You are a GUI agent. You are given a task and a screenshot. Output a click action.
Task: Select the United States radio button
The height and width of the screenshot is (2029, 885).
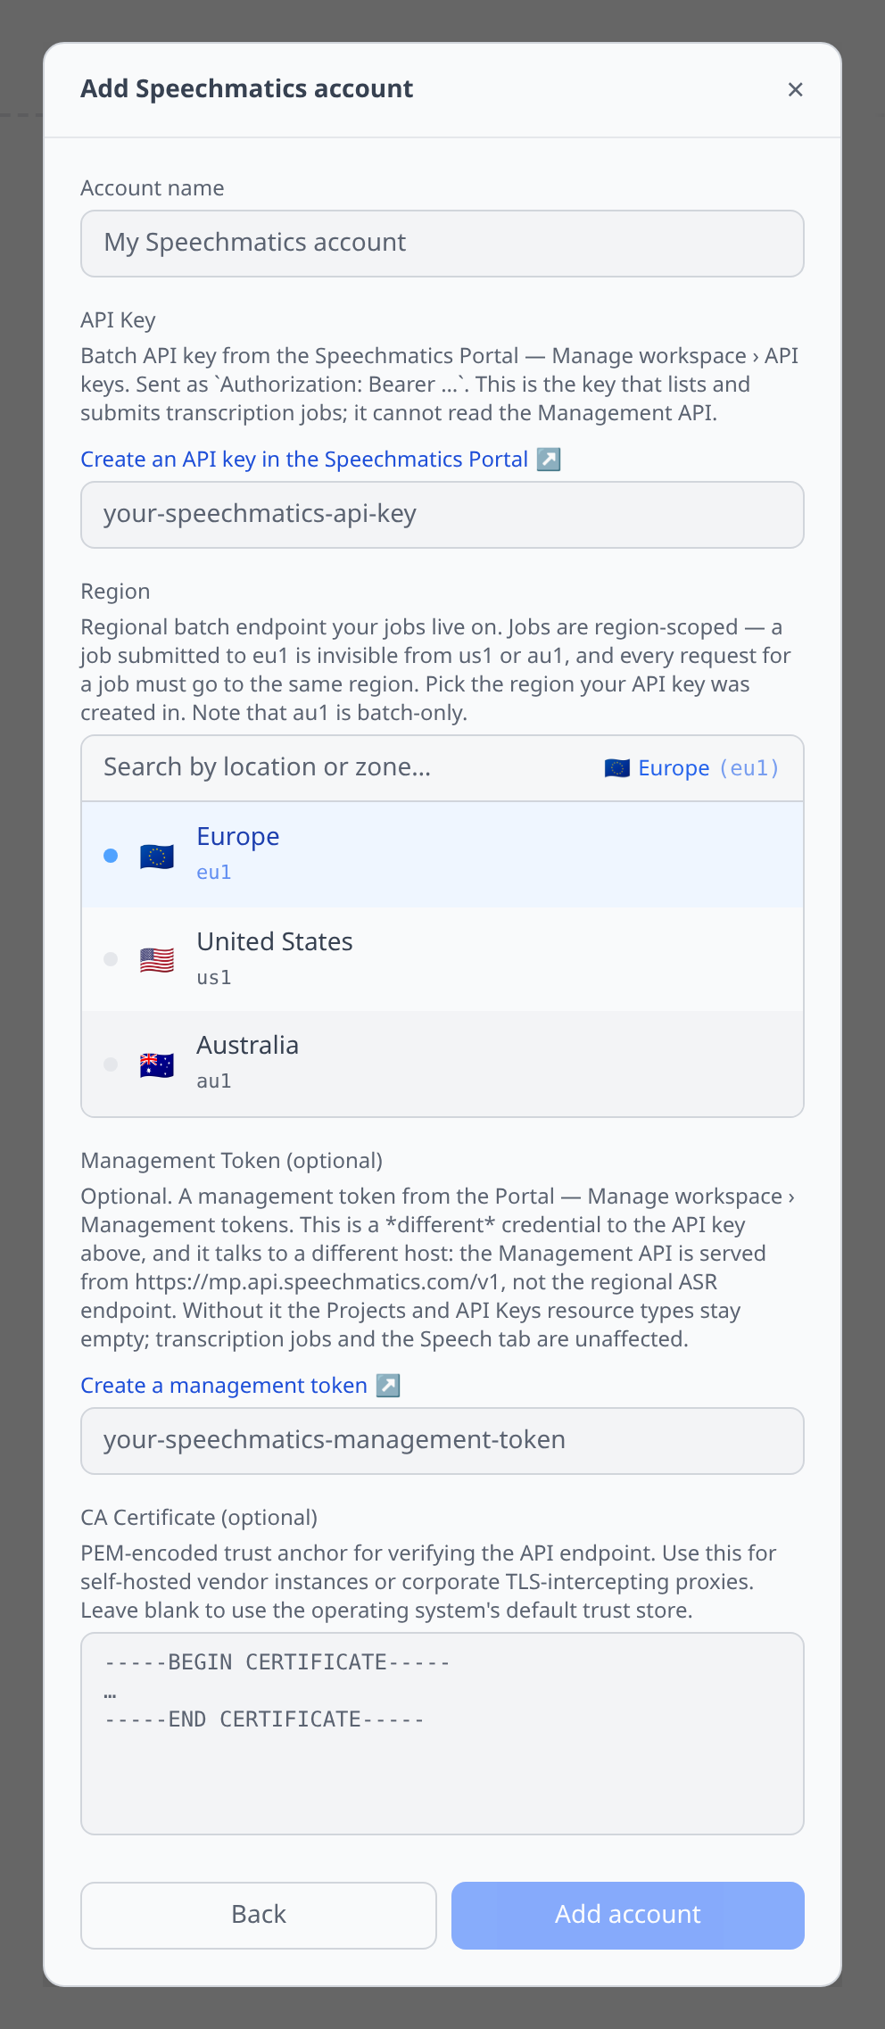click(x=111, y=959)
